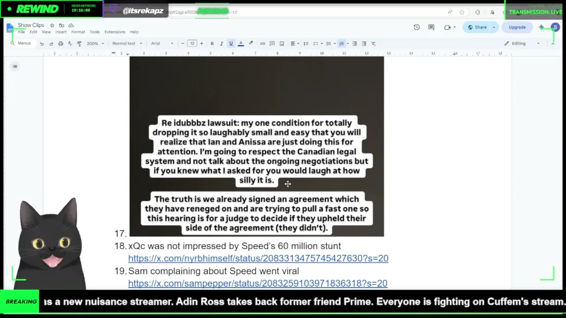The image size is (566, 318).
Task: Print the document
Action: click(x=61, y=43)
